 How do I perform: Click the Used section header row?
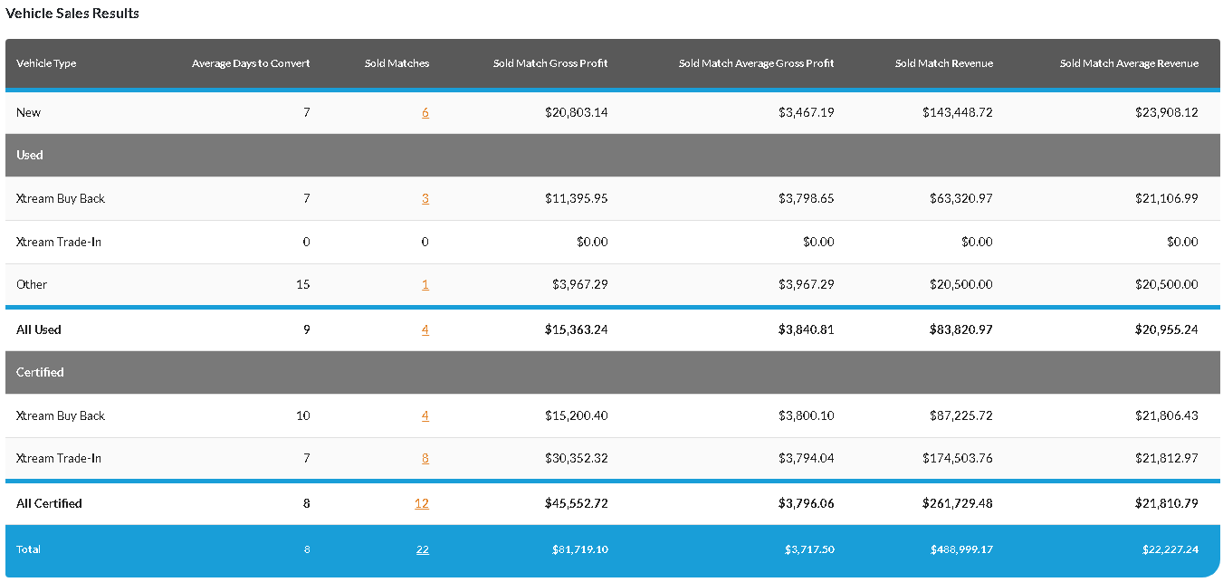pos(30,155)
